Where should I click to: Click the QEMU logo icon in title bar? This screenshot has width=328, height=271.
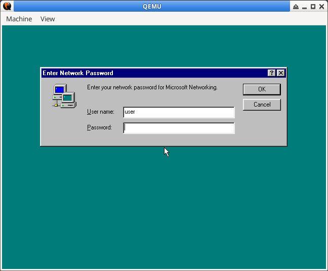click(x=7, y=6)
